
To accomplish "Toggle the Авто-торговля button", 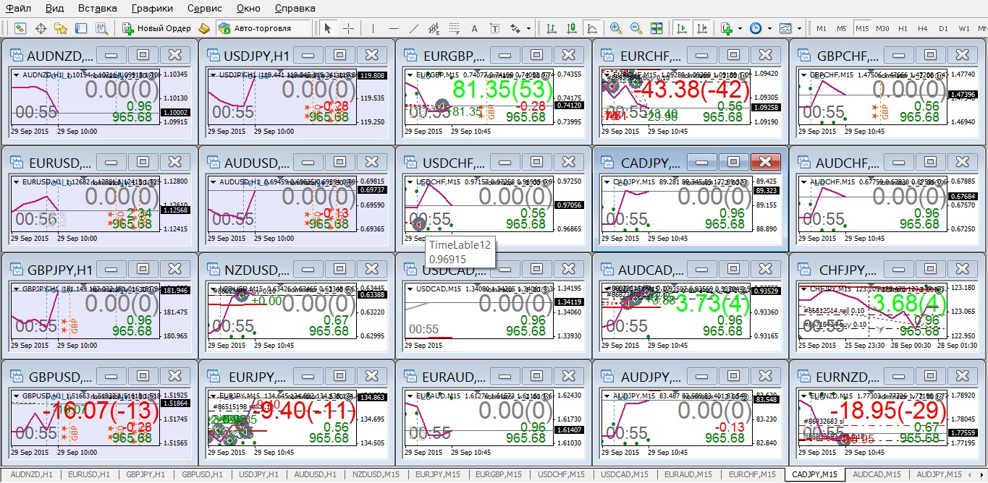I will click(x=263, y=28).
